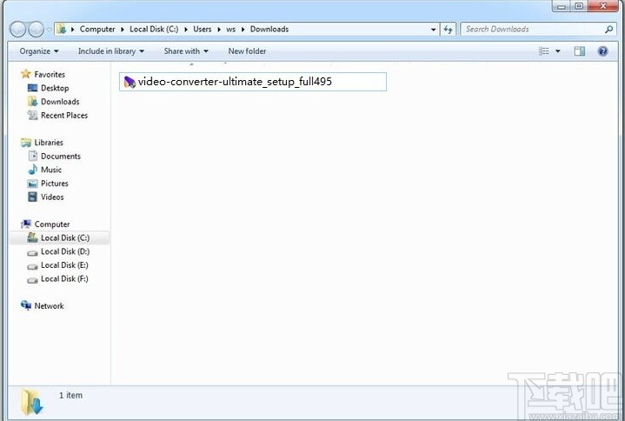This screenshot has width=625, height=421.
Task: Open Videos label under Libraries
Action: pos(52,197)
